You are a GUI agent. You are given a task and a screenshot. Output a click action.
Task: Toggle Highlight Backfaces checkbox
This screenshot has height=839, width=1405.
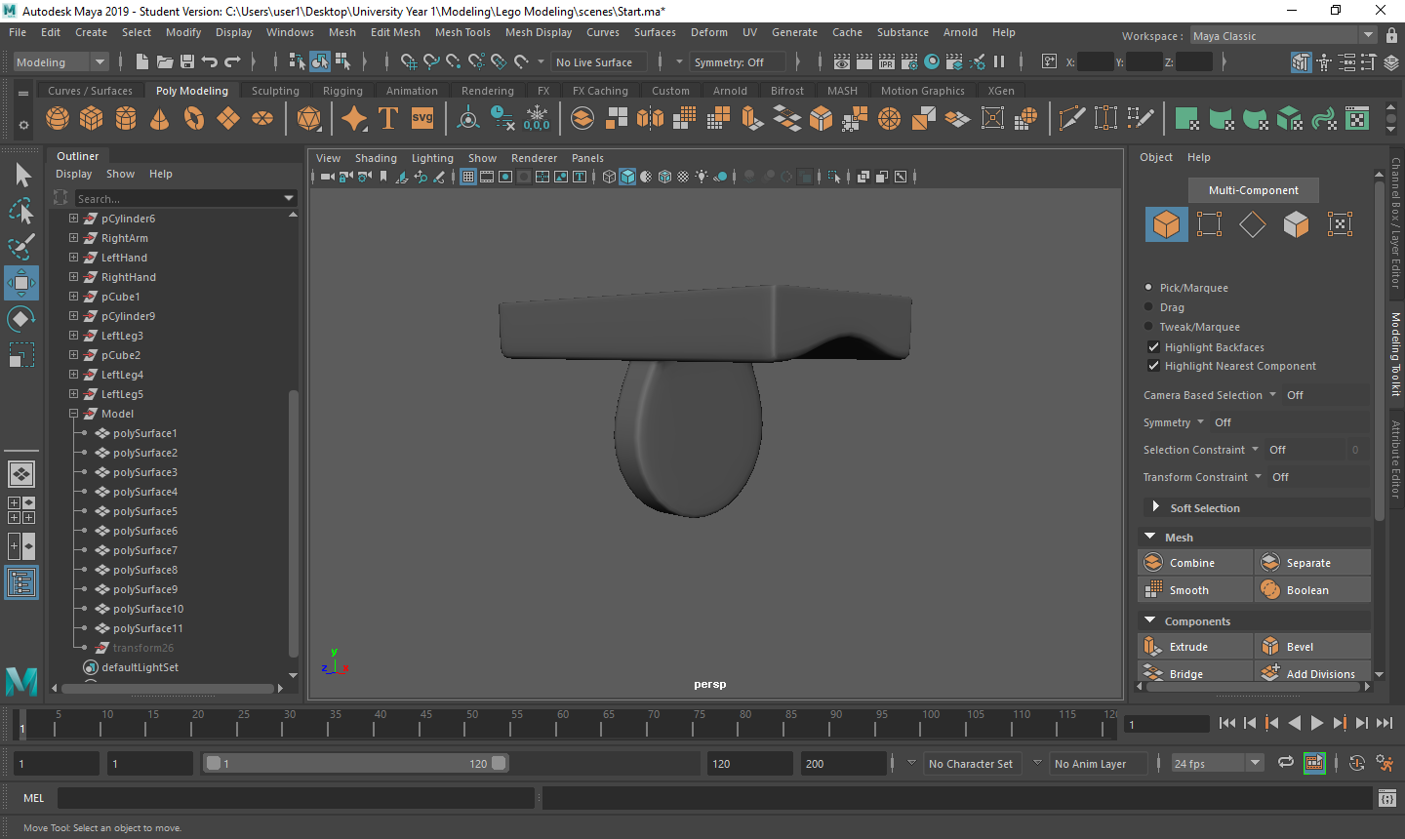pos(1153,347)
